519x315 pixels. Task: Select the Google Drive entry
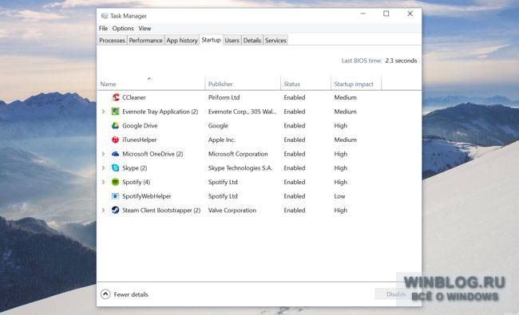(140, 126)
